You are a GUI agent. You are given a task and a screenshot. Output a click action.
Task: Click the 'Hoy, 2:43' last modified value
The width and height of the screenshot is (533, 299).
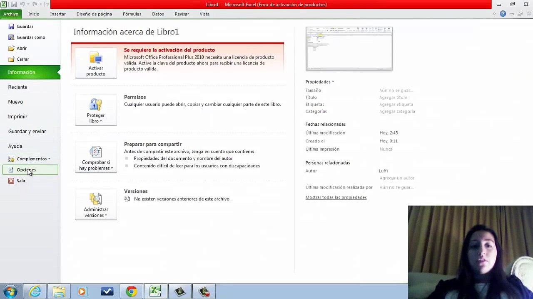coord(389,133)
